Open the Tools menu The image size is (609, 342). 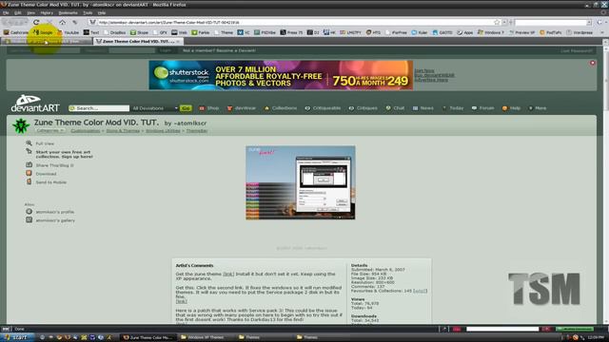[88, 12]
